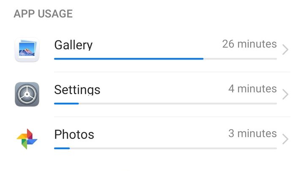The height and width of the screenshot is (171, 304).
Task: Tap the Gallery app icon
Action: coord(27,49)
